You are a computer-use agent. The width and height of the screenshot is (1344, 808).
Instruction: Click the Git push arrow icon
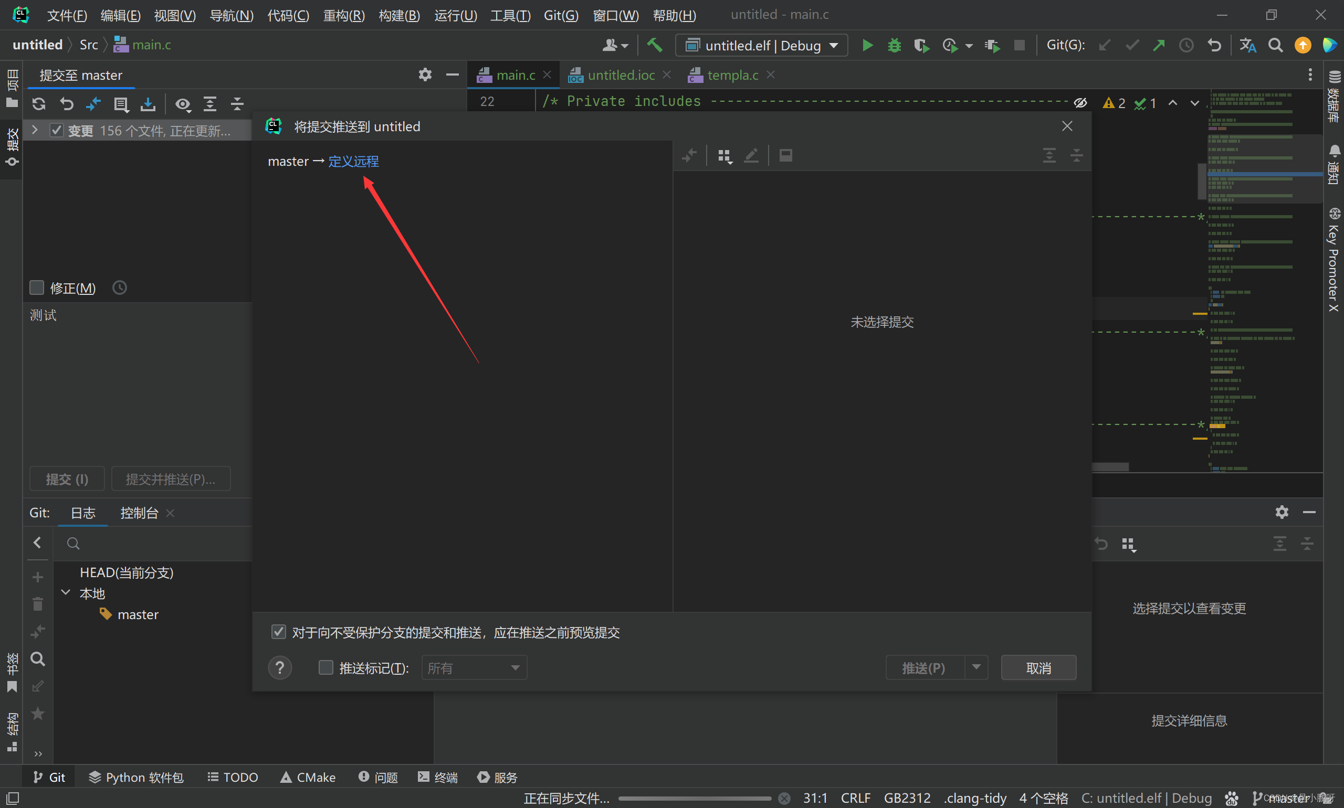(1159, 45)
